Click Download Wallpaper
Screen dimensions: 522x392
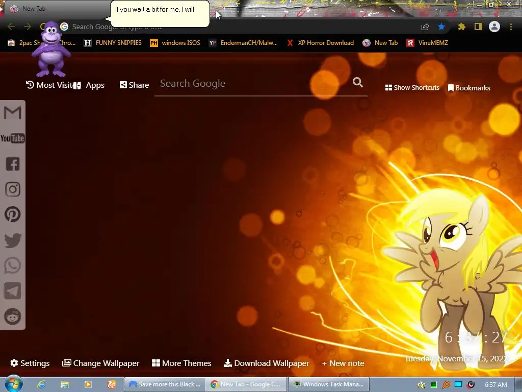pyautogui.click(x=266, y=363)
